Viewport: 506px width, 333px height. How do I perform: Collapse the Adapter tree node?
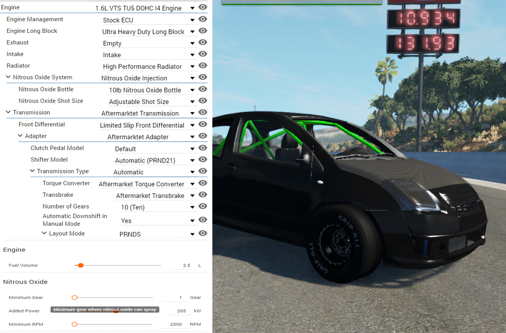(20, 136)
